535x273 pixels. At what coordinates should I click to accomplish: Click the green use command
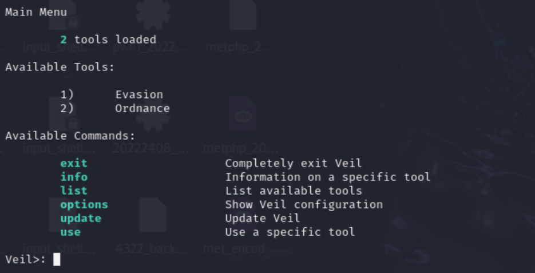70,232
